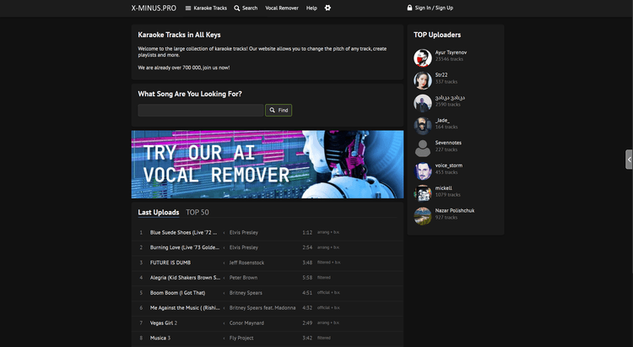This screenshot has height=347, width=633.
Task: Open the Vocal Remover menu item
Action: [x=282, y=8]
